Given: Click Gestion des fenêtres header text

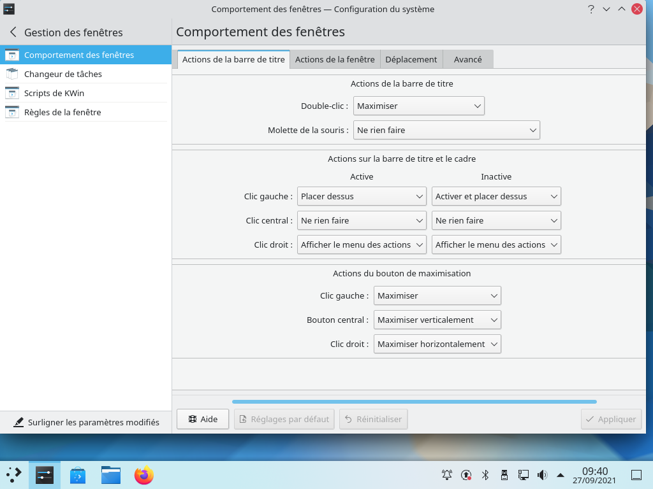Looking at the screenshot, I should coord(73,32).
